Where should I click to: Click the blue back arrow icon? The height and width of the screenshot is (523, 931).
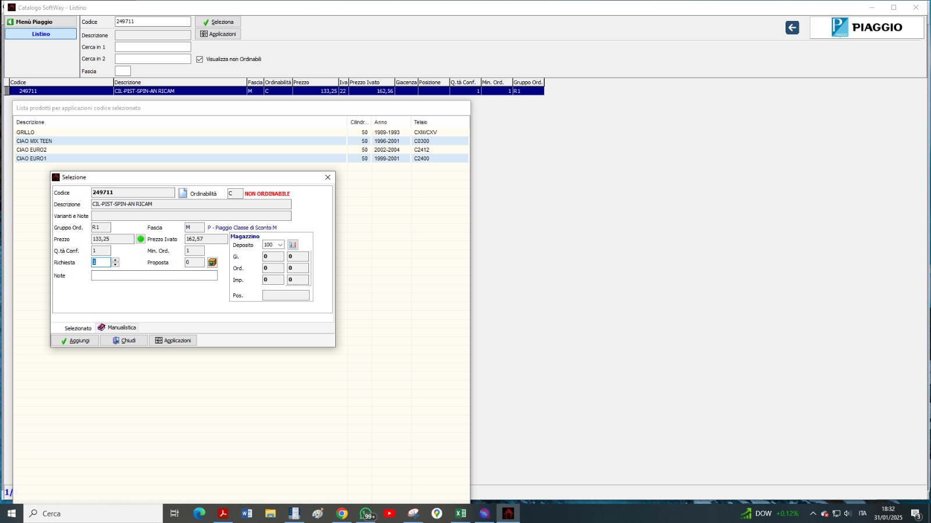(792, 28)
